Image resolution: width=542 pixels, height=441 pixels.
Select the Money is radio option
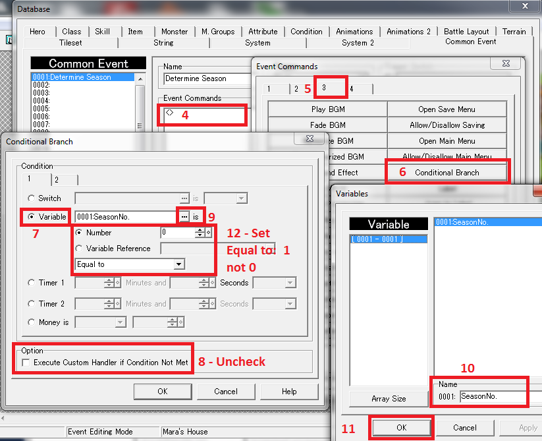click(32, 322)
